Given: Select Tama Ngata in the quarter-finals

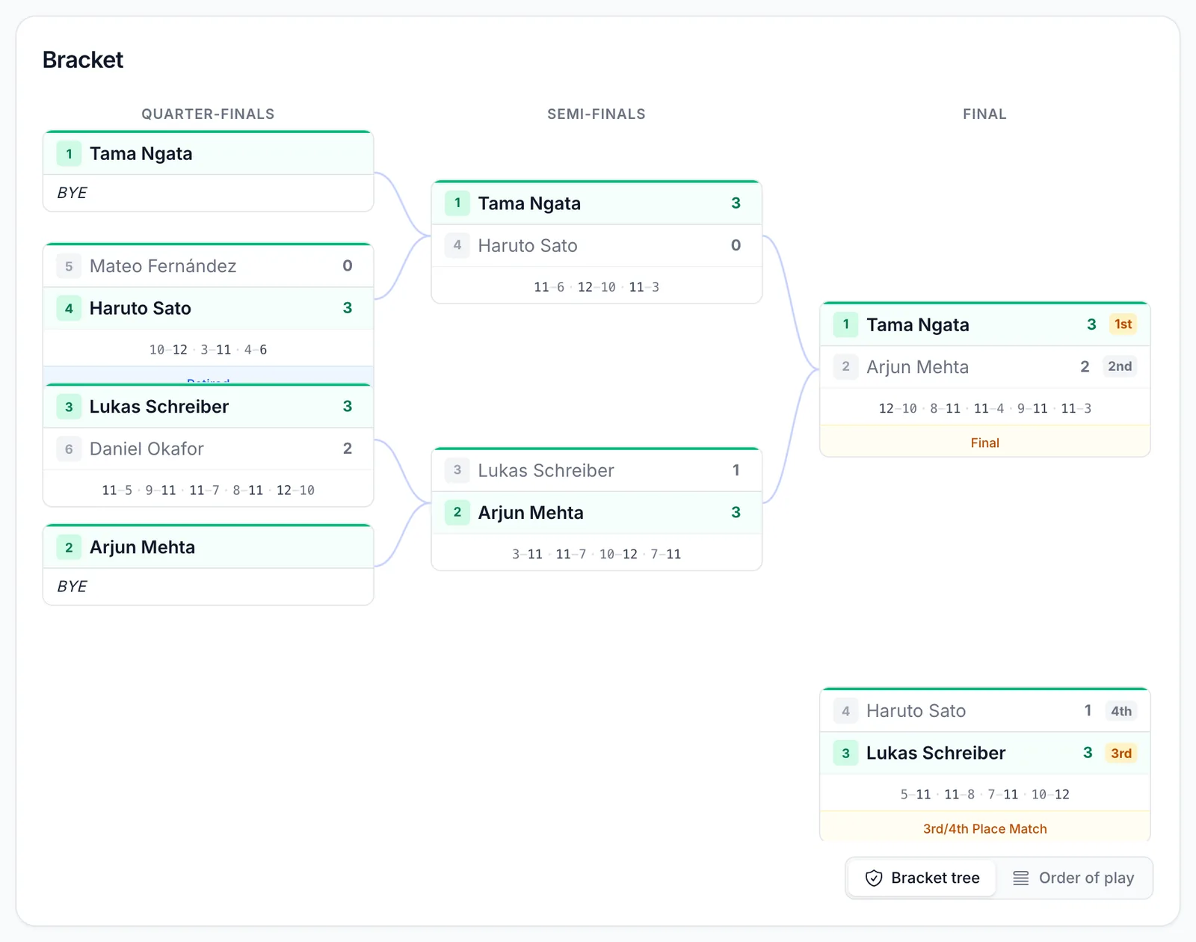Looking at the screenshot, I should [x=209, y=154].
